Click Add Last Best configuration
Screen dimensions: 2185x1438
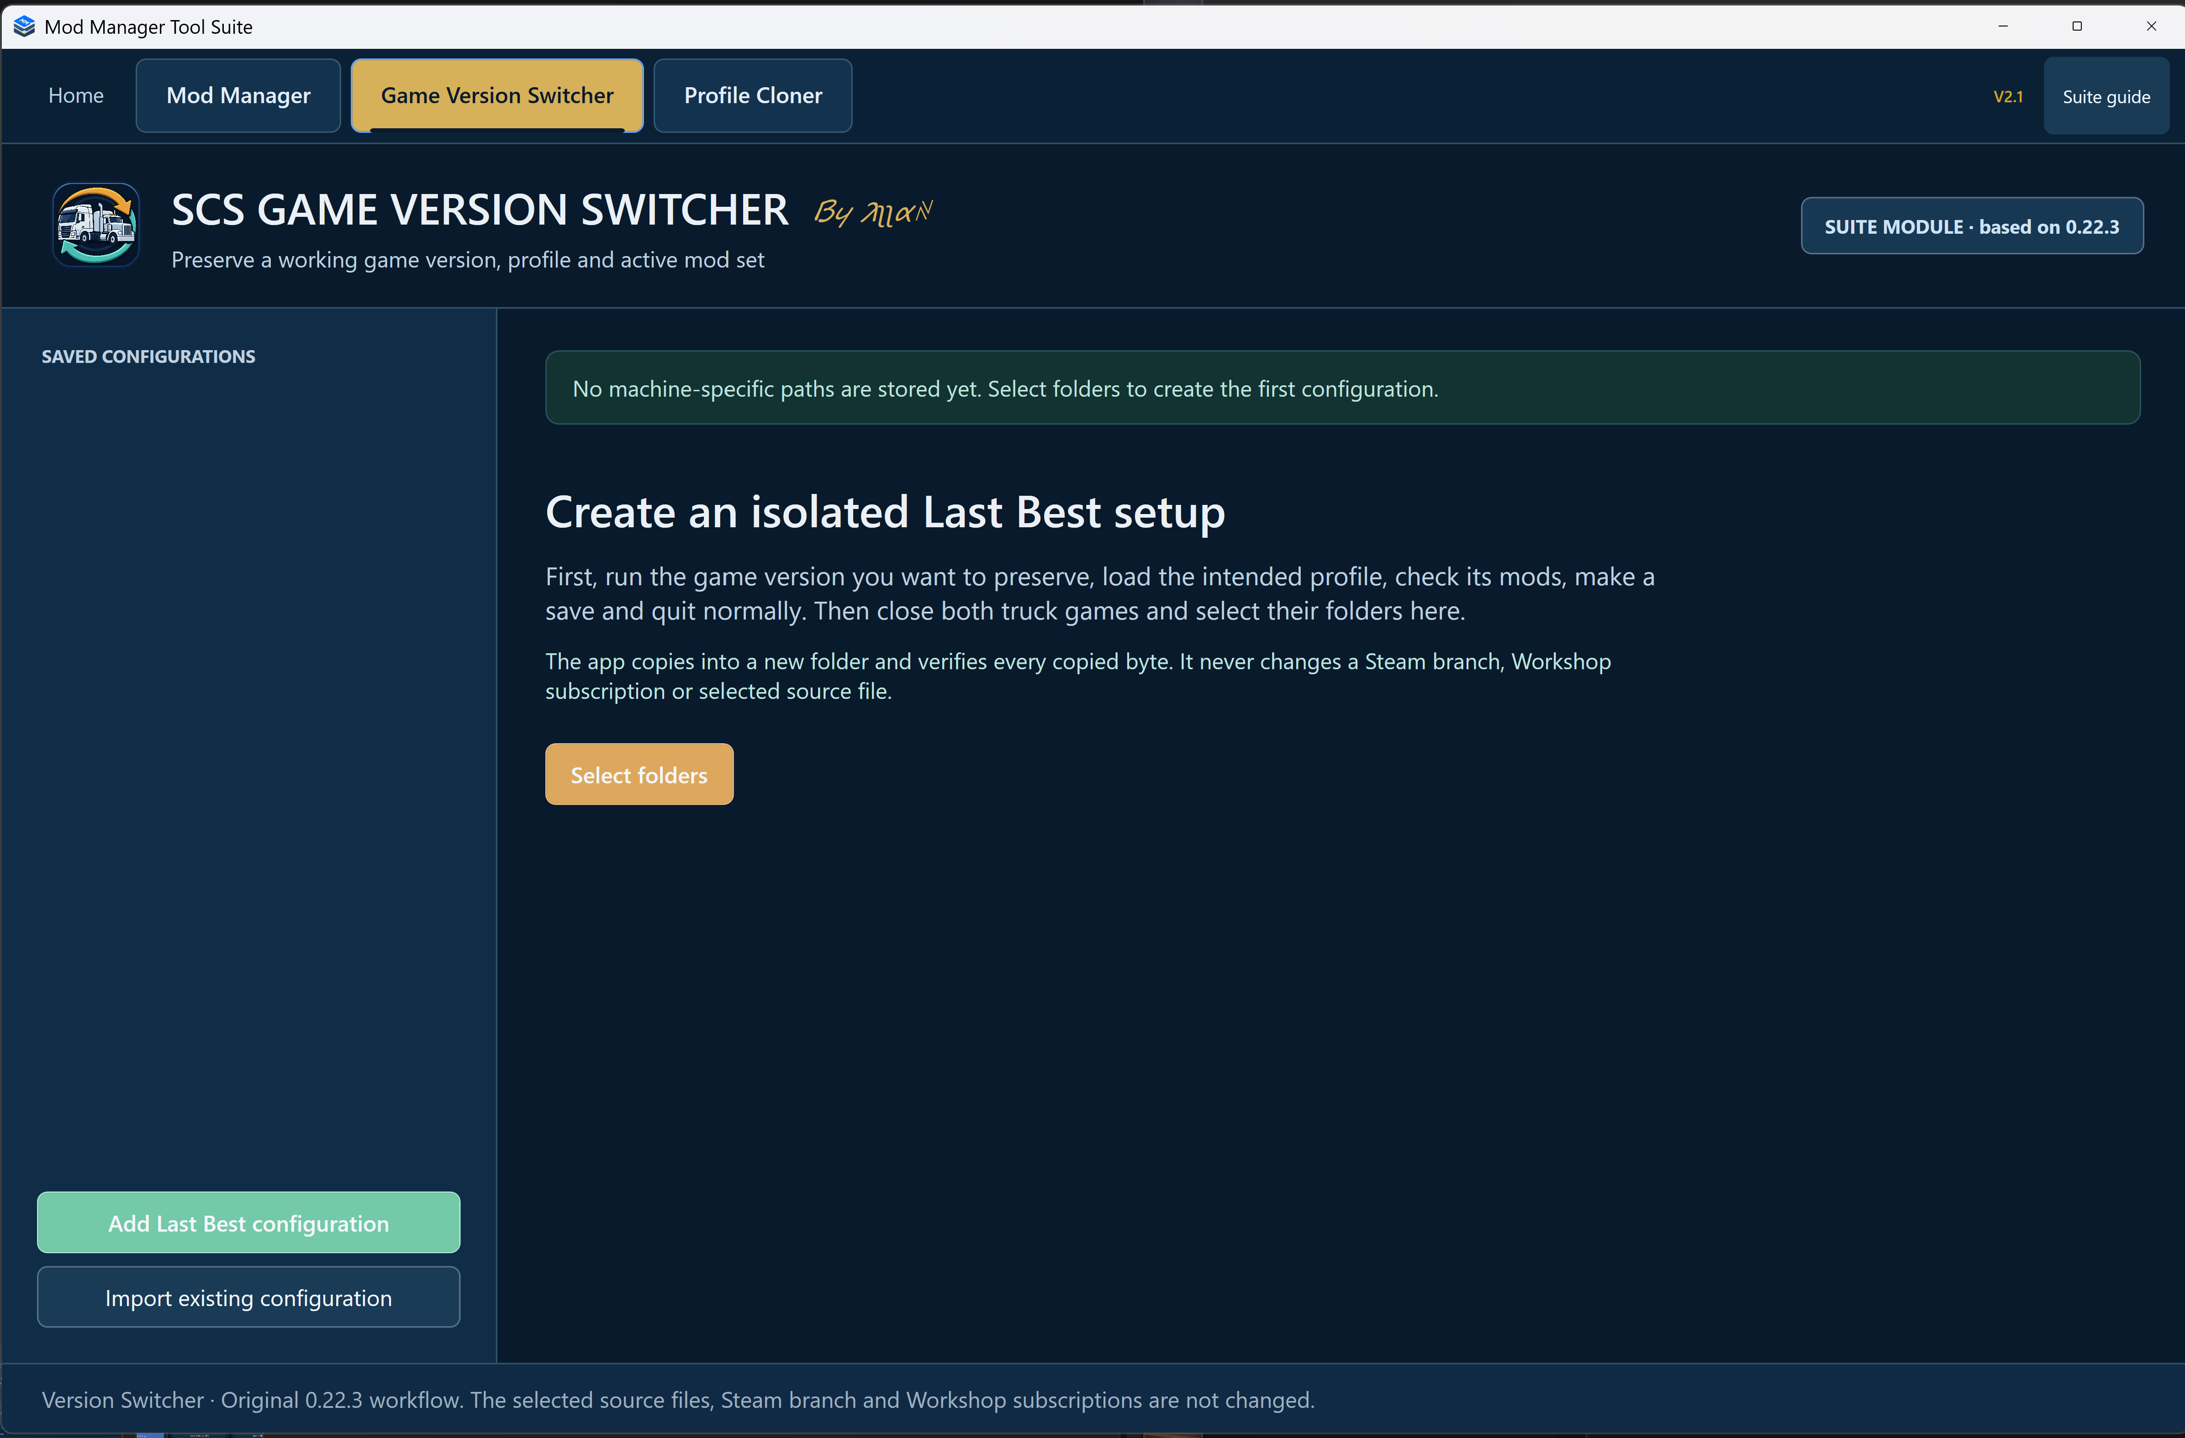pos(249,1223)
